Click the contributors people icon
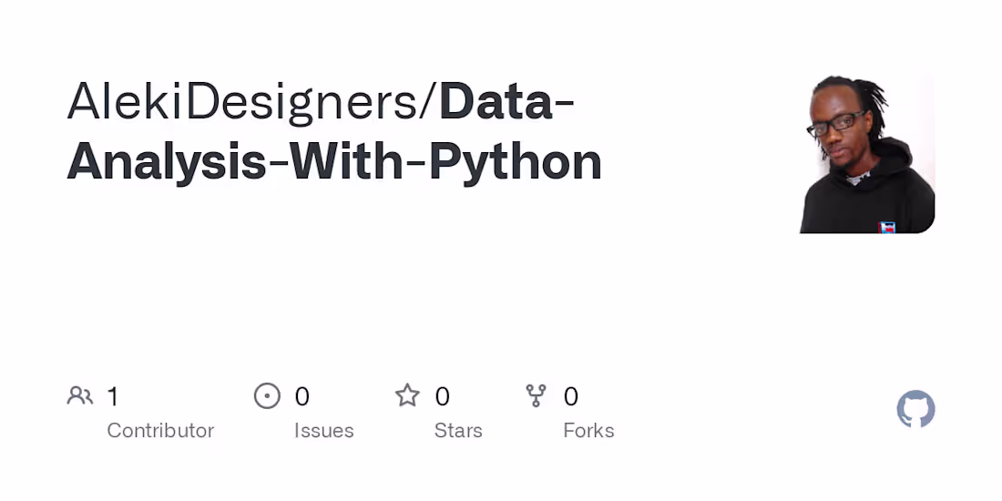This screenshot has width=1002, height=501. click(80, 395)
